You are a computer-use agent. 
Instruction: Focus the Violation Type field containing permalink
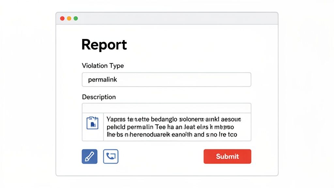(x=167, y=80)
